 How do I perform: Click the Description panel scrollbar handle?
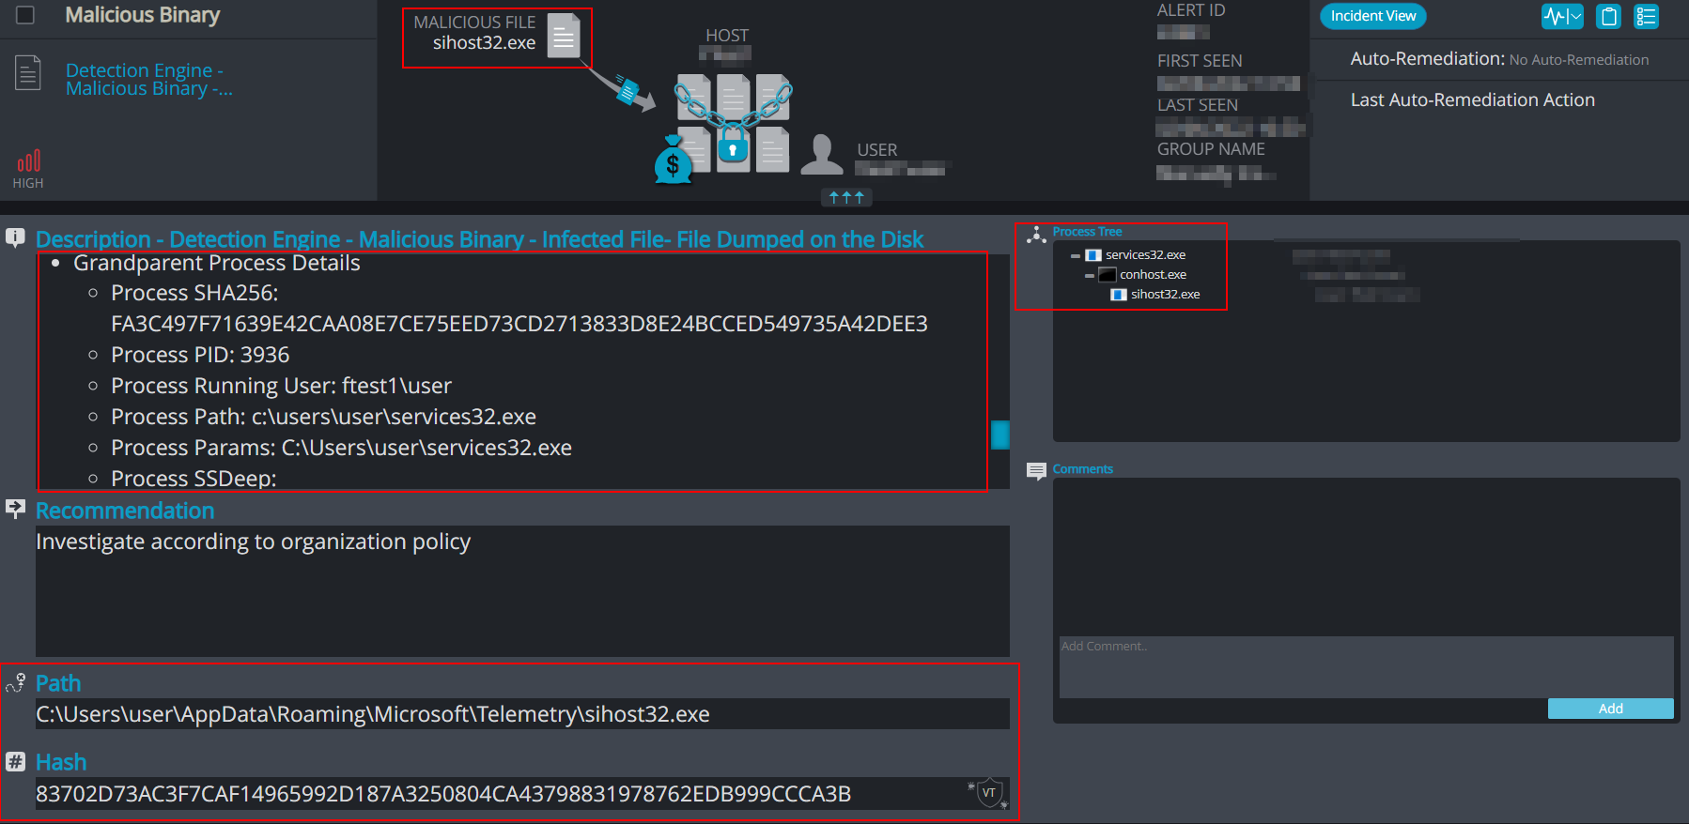[x=1000, y=435]
